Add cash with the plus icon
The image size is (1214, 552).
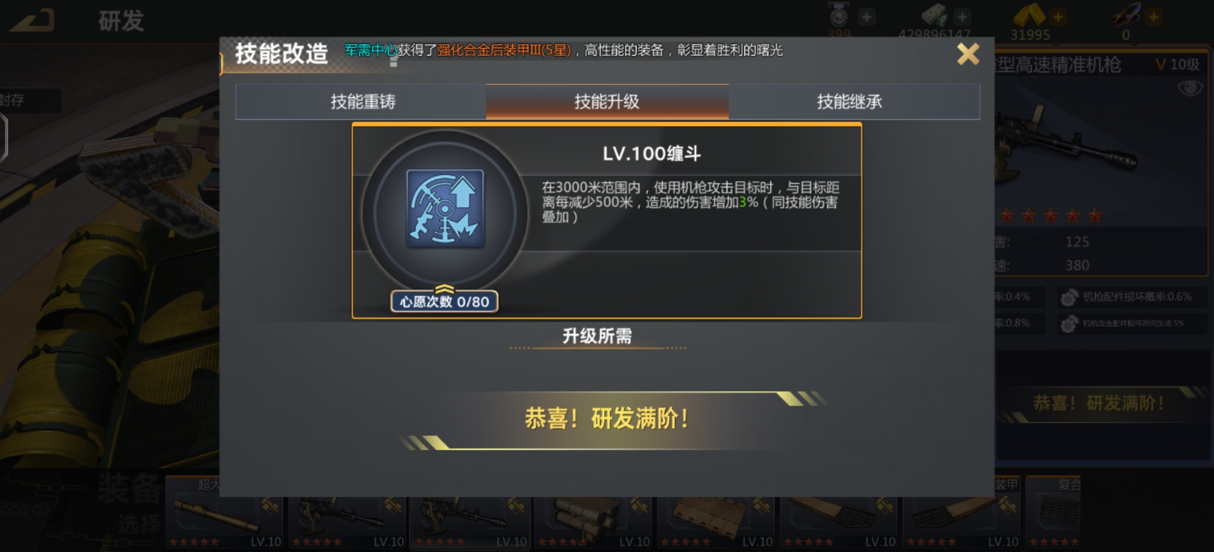tap(962, 17)
